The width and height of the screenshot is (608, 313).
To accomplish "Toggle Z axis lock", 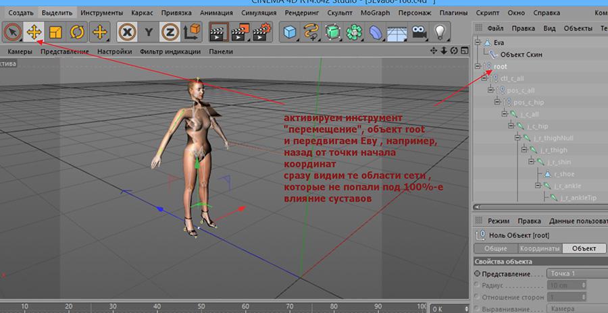I will pos(170,32).
